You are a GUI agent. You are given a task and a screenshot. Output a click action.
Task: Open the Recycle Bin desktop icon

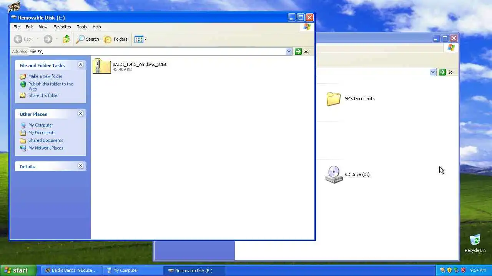point(475,243)
